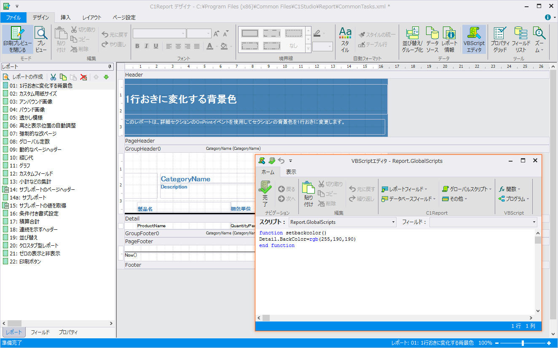The width and height of the screenshot is (558, 348).
Task: Click the zoom-in plus in the status bar
Action: coord(549,343)
